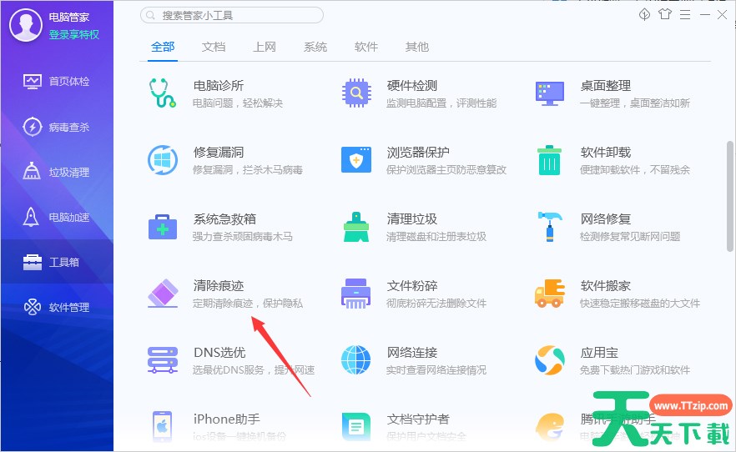Click the 电脑诊所 title text
The width and height of the screenshot is (736, 452).
(x=219, y=86)
